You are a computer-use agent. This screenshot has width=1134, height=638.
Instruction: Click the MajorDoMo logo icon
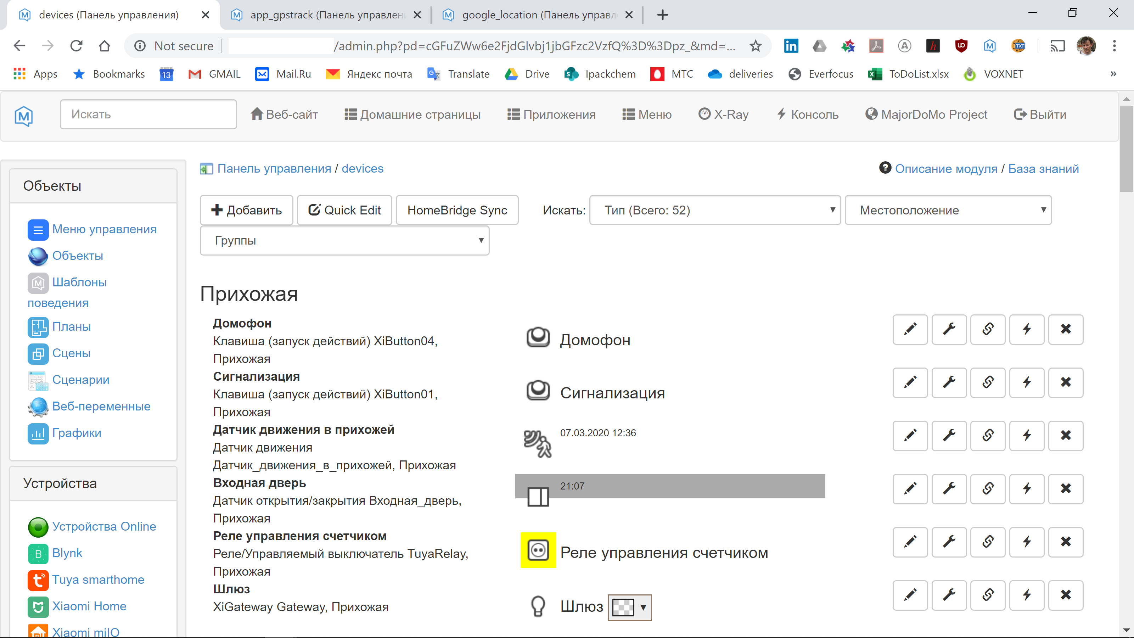click(x=23, y=116)
